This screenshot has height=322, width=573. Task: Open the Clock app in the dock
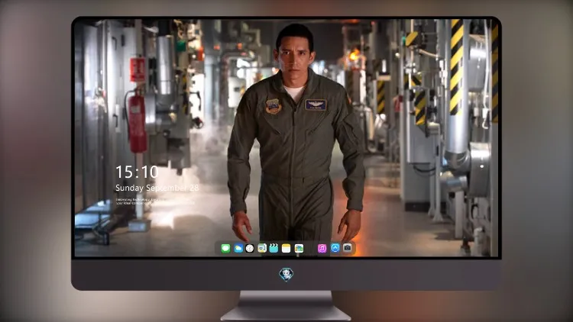coord(250,249)
